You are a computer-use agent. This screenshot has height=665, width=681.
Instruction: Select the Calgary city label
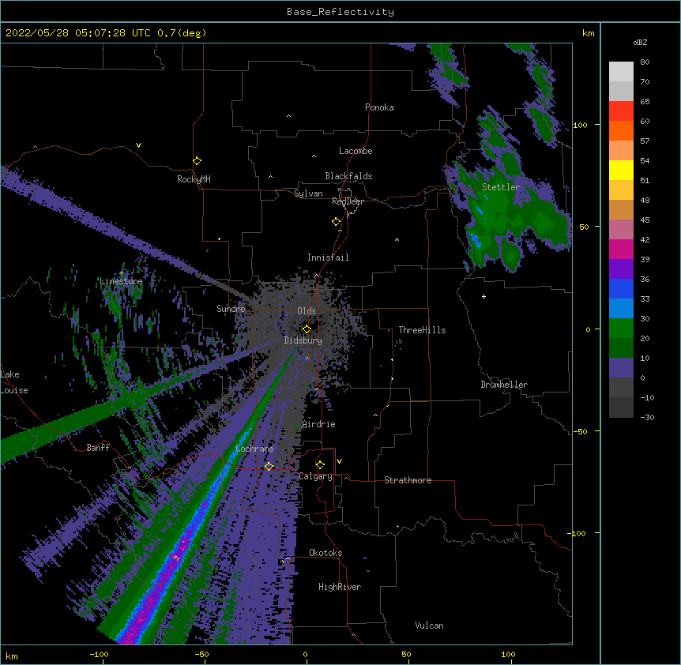point(316,476)
